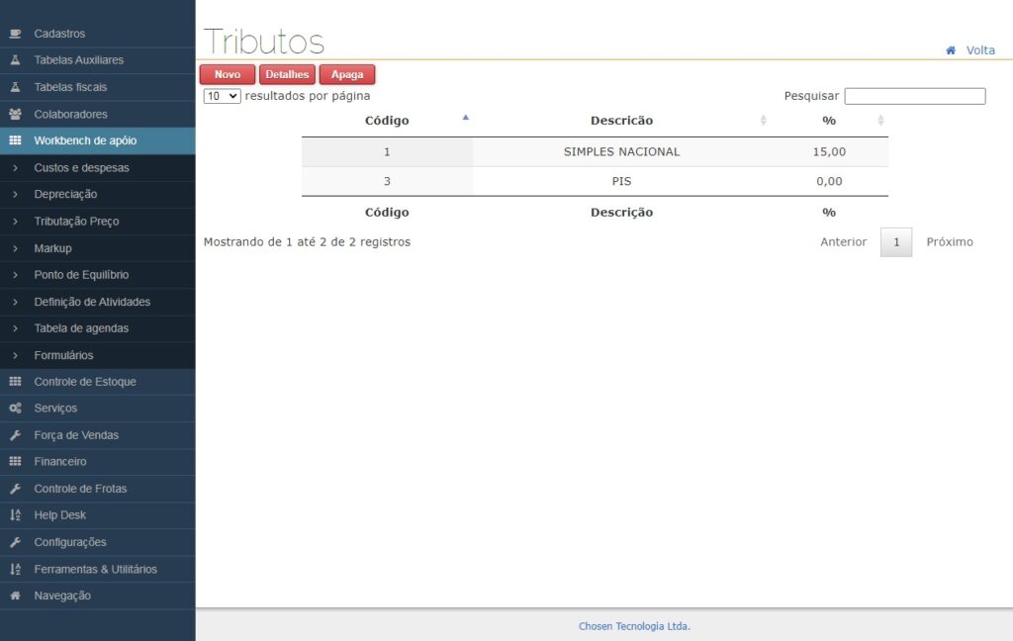This screenshot has width=1013, height=641.
Task: Open the Financeiro menu
Action: click(60, 462)
